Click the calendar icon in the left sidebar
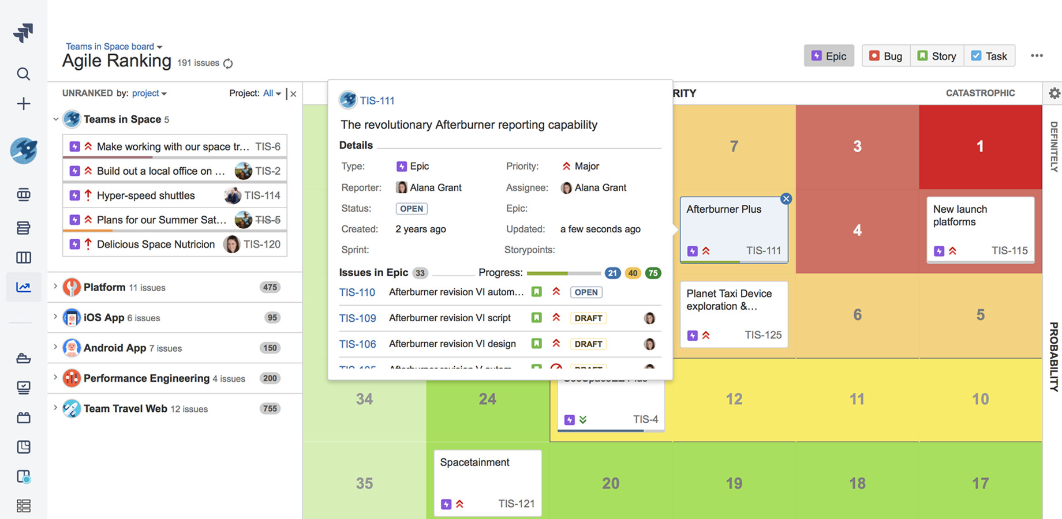This screenshot has height=519, width=1062. [x=23, y=417]
